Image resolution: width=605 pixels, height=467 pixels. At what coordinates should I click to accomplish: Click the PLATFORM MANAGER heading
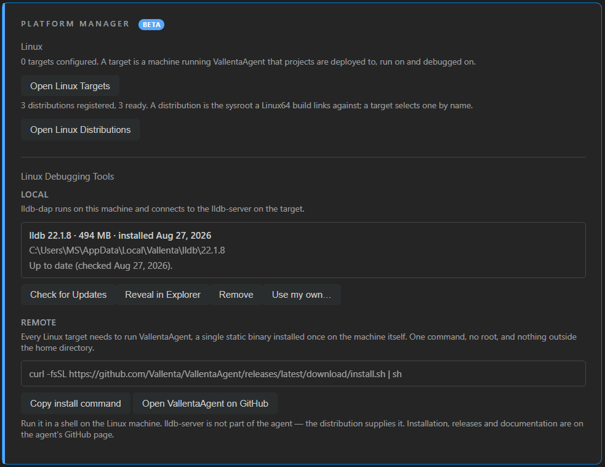pyautogui.click(x=75, y=24)
